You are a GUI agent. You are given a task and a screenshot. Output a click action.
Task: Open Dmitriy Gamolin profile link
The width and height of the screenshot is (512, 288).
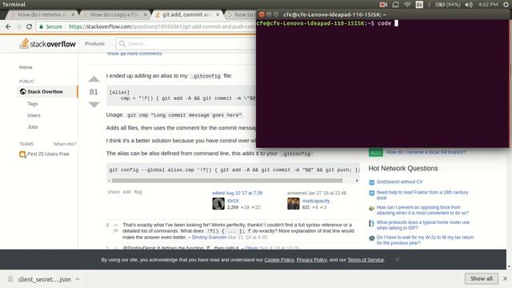pyautogui.click(x=209, y=238)
